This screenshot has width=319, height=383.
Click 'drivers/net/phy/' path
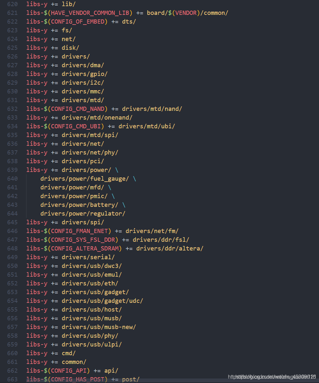coord(90,153)
